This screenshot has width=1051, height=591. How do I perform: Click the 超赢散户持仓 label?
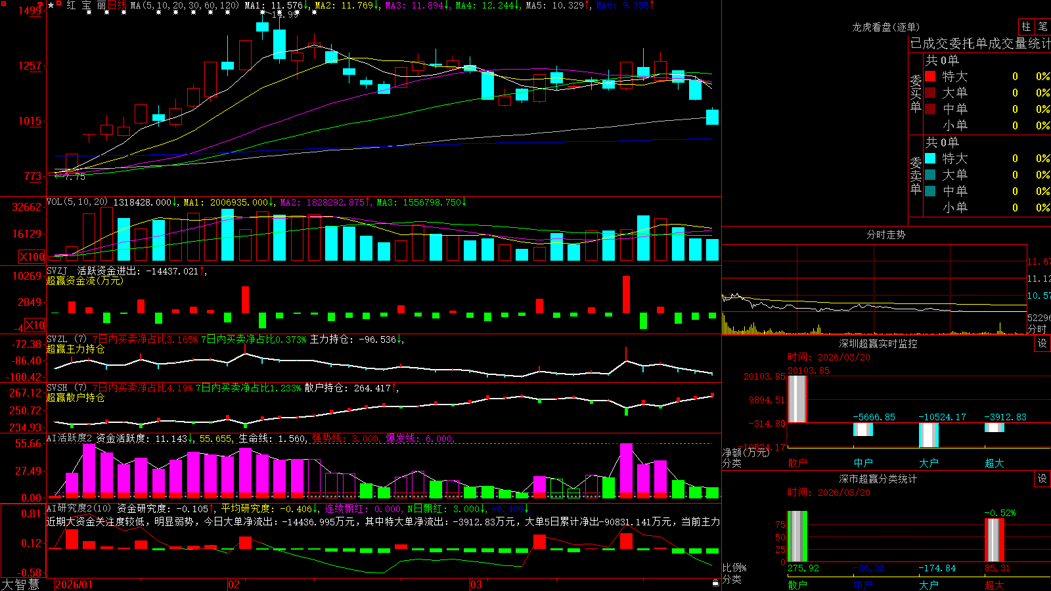click(x=76, y=397)
